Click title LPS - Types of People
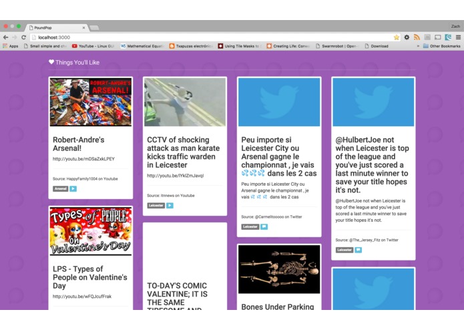 tap(90, 277)
